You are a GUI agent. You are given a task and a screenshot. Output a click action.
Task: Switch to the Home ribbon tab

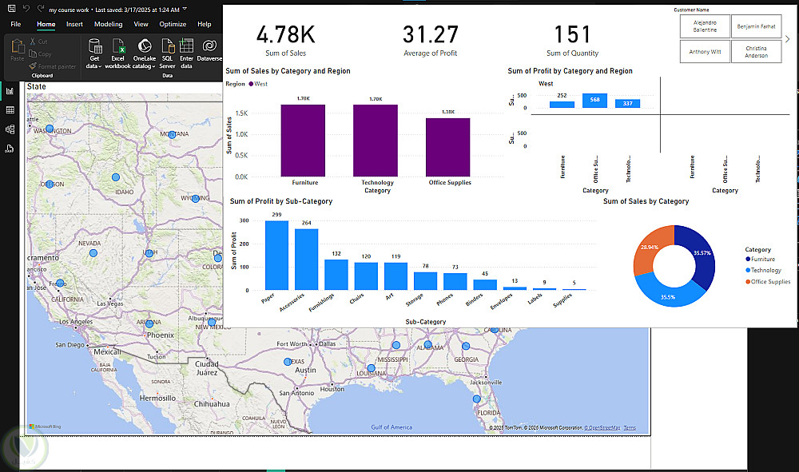click(46, 24)
